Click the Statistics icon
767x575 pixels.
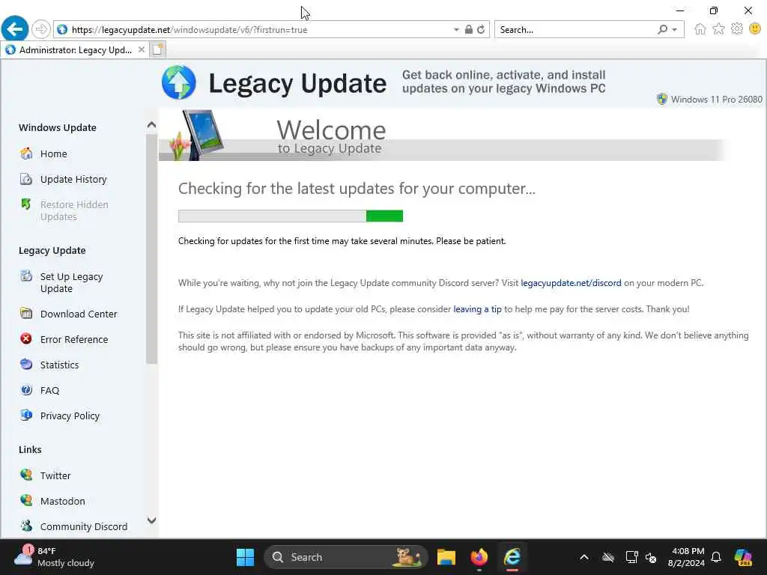(x=26, y=365)
